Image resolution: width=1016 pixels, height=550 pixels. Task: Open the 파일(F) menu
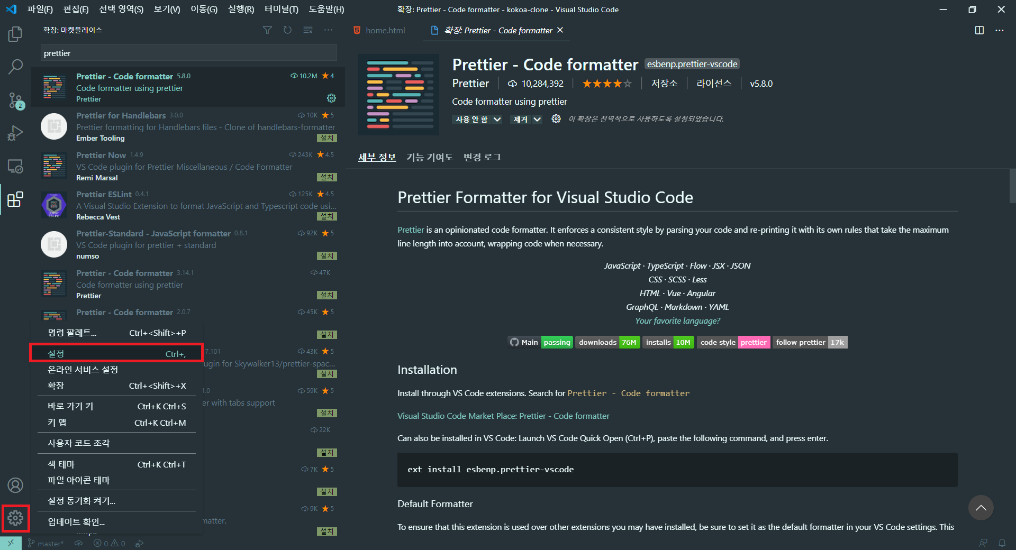40,10
